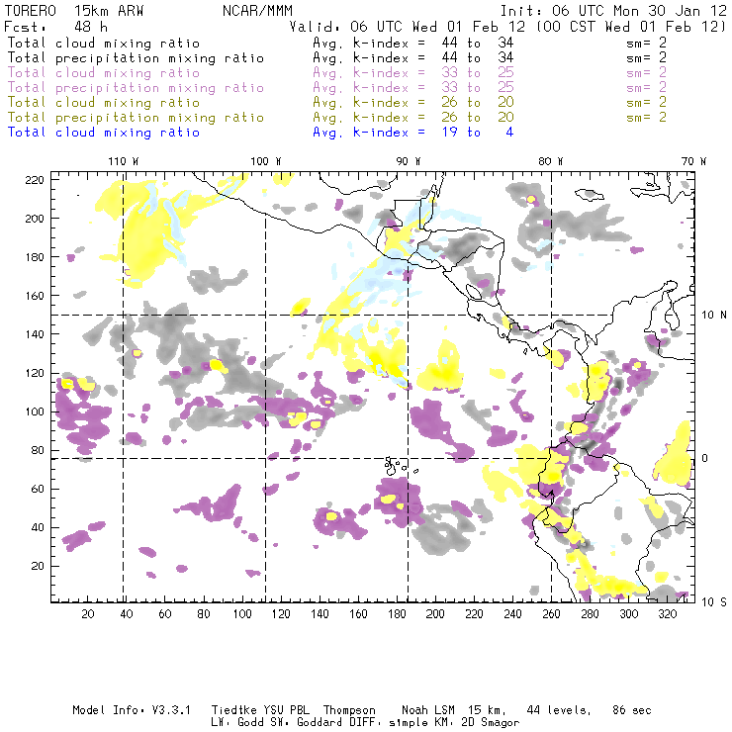Click the "LW: Godd" radiation label

237,722
